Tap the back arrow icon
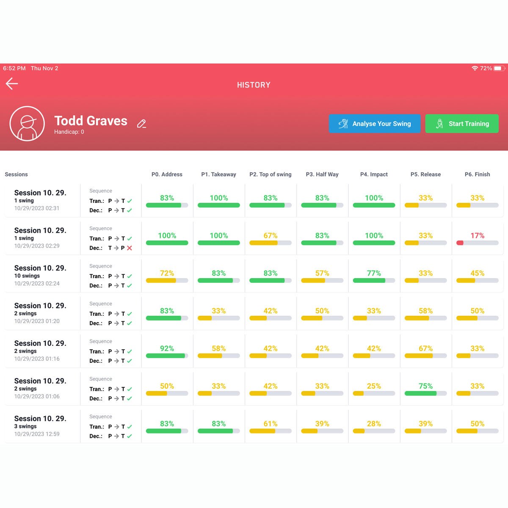Viewport: 508px width, 508px height. tap(12, 84)
